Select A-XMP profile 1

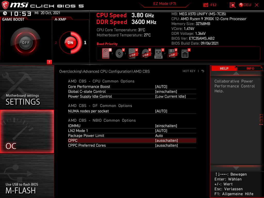click(x=85, y=43)
